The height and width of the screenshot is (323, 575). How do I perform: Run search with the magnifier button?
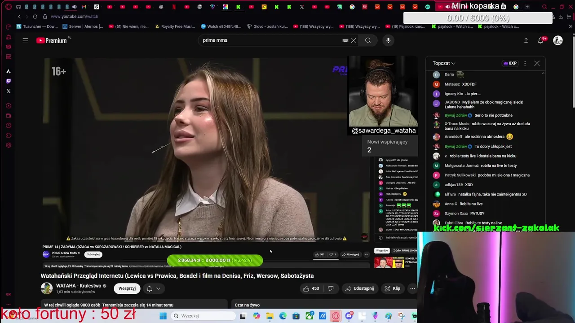(x=368, y=40)
